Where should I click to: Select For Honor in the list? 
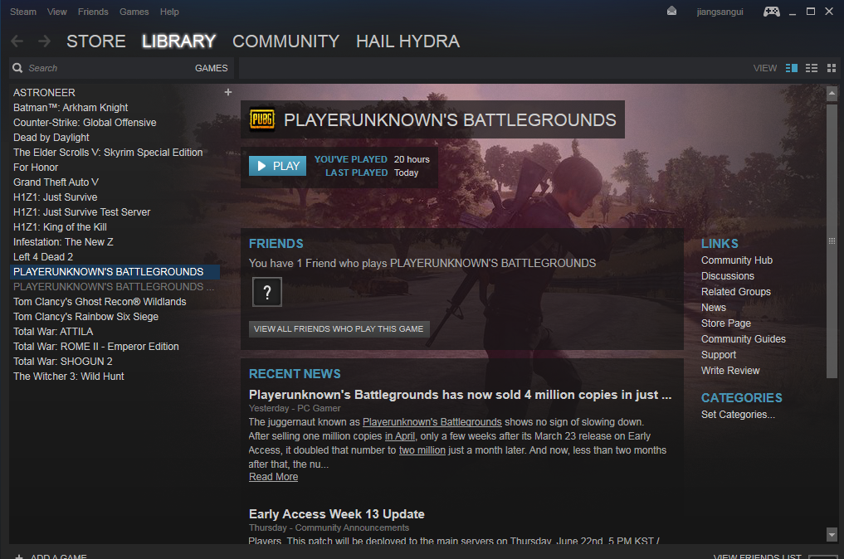point(36,168)
